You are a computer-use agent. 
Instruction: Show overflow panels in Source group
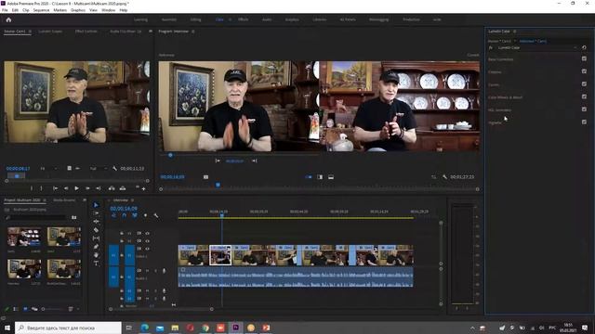pos(151,32)
